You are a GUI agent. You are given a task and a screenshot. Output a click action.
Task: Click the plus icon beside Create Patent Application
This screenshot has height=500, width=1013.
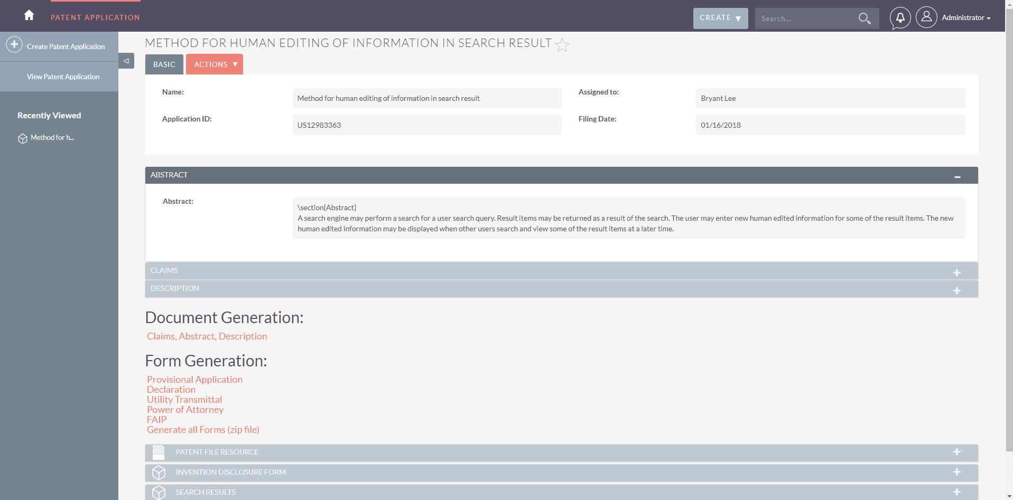pyautogui.click(x=14, y=44)
